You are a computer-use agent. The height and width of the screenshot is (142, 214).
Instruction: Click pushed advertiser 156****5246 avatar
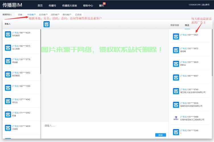click(x=176, y=132)
